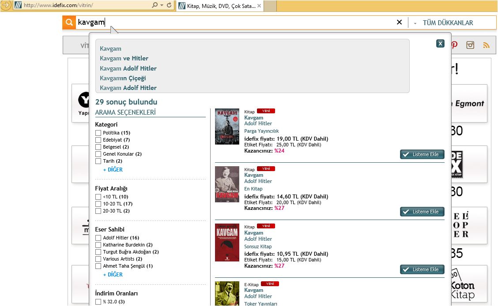The width and height of the screenshot is (498, 306).
Task: Select the Kitap, Müzik, DVD tab
Action: 220,6
